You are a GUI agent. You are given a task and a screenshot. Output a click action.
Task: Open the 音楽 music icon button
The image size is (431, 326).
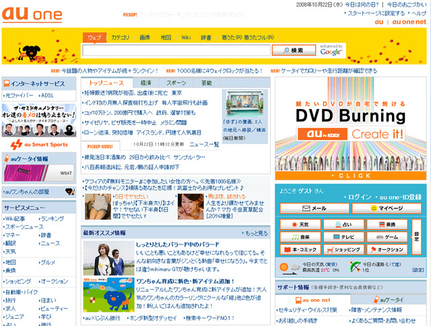[300, 237]
